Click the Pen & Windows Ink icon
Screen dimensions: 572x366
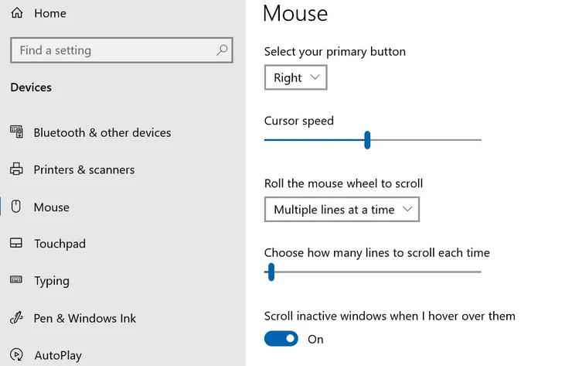point(17,318)
